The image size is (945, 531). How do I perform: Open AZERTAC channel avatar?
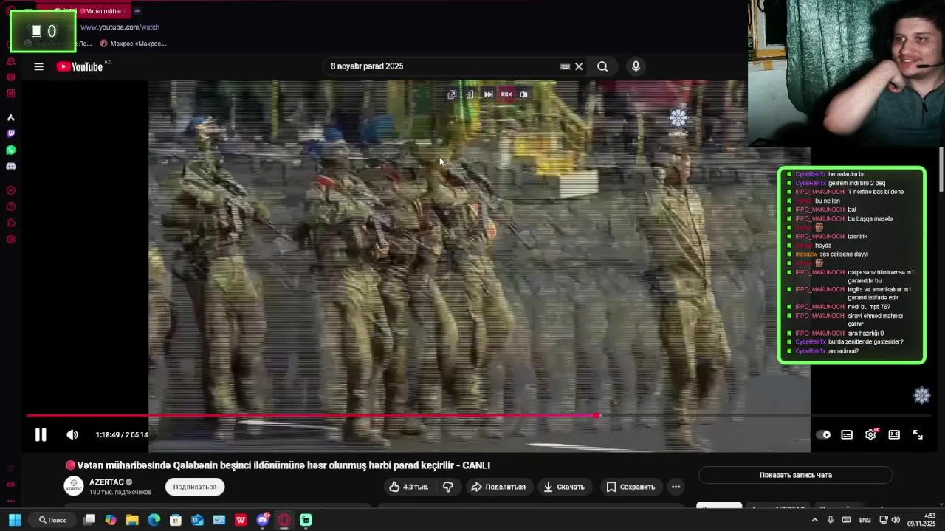pyautogui.click(x=74, y=486)
